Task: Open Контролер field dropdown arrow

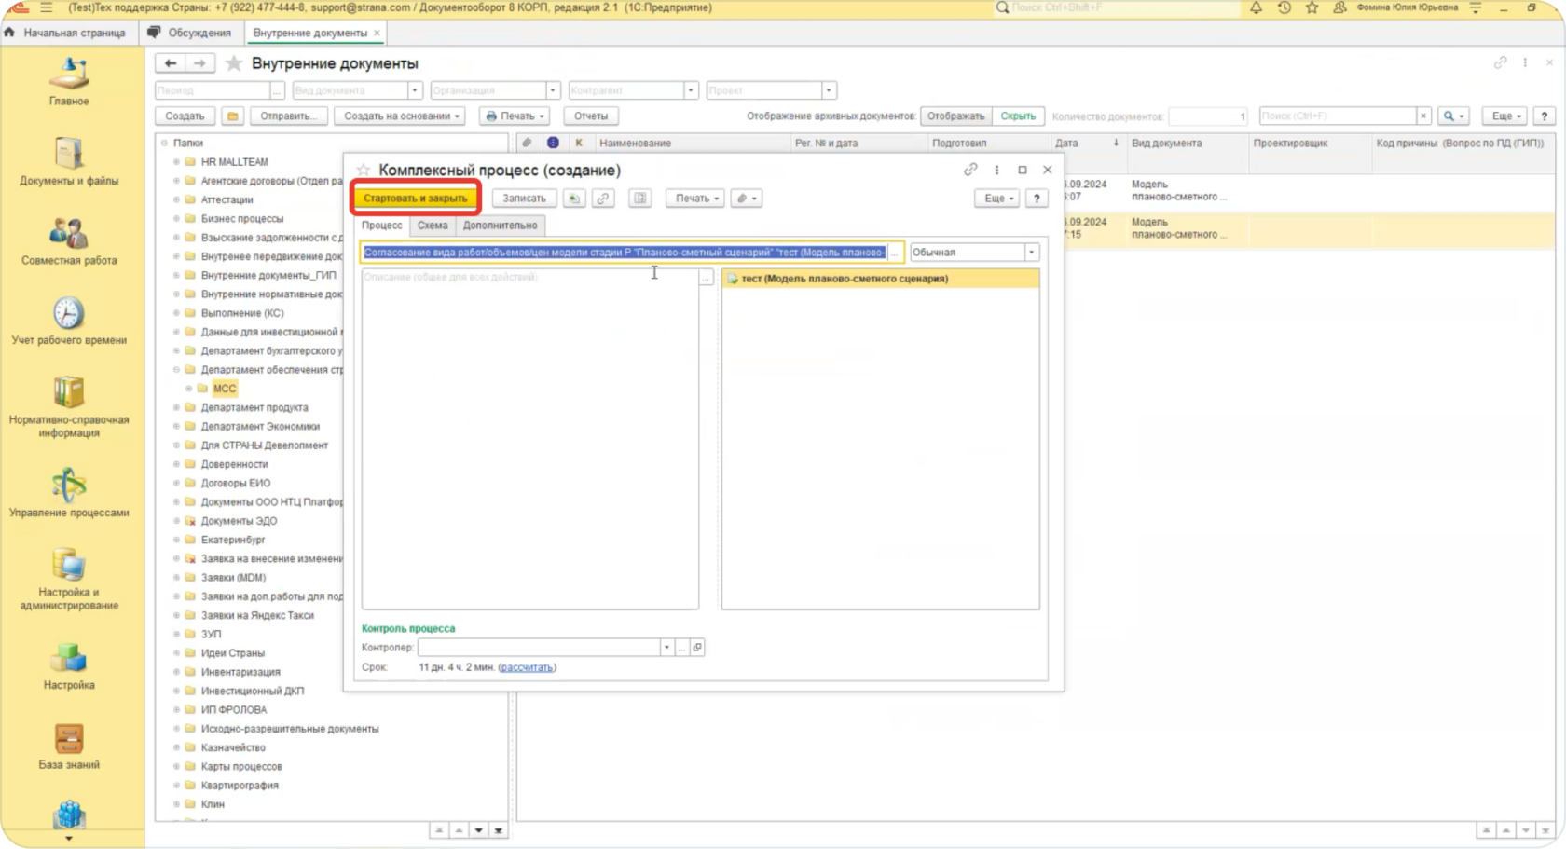Action: pyautogui.click(x=666, y=648)
